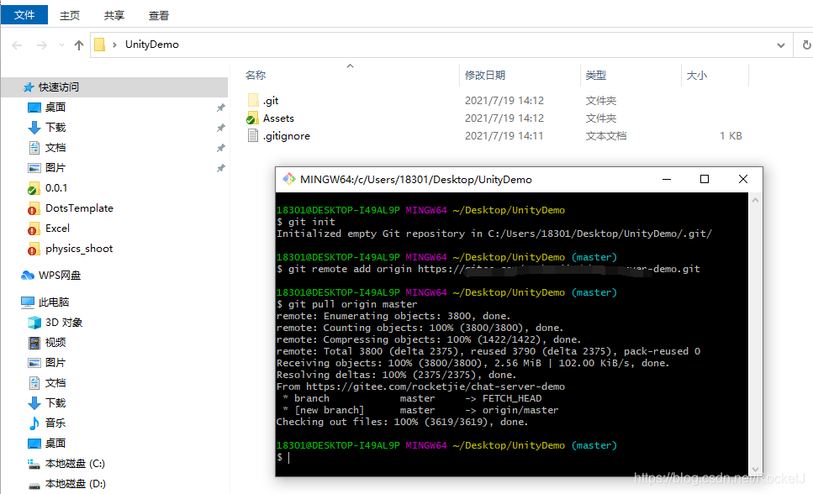
Task: Click the 音乐 note icon
Action: (34, 423)
